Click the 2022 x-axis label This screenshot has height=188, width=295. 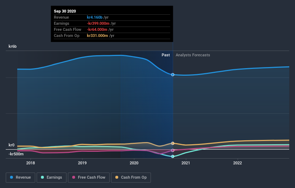pyautogui.click(x=238, y=163)
